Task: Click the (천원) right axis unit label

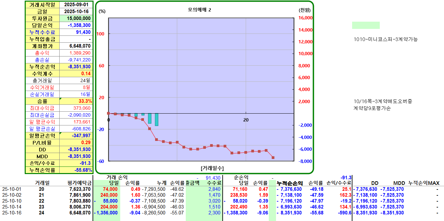Action: point(304,10)
